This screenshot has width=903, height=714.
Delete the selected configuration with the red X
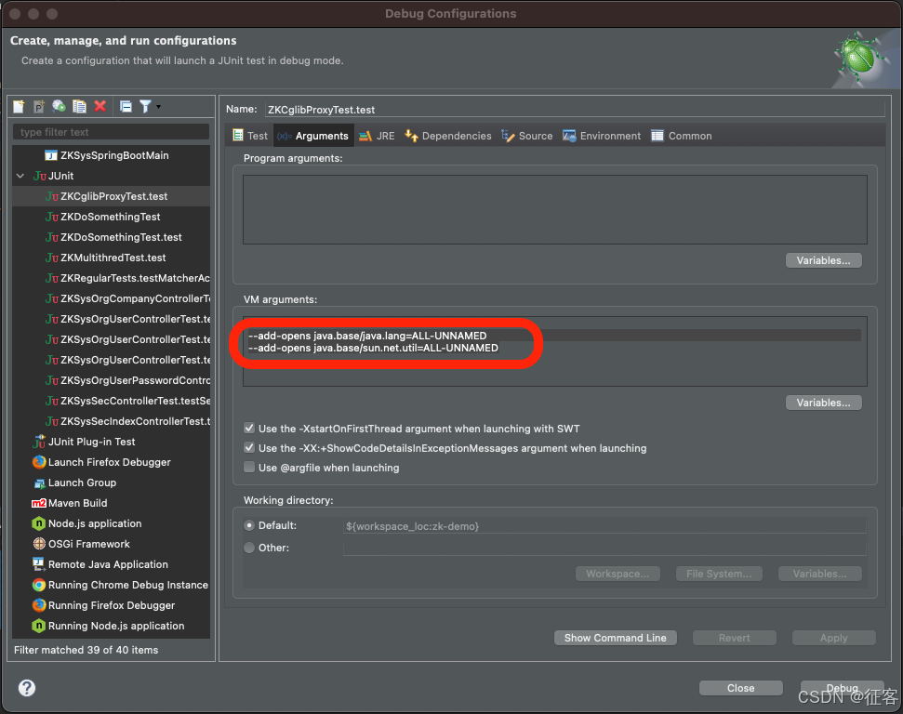100,106
